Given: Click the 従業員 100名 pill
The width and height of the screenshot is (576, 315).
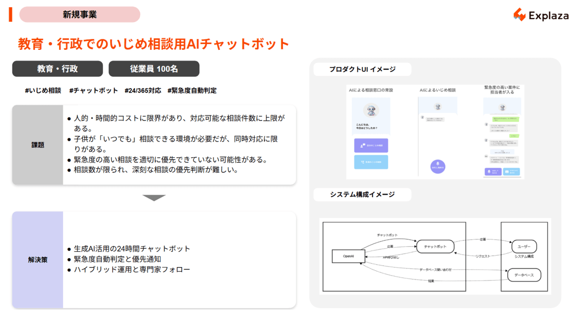Looking at the screenshot, I should pyautogui.click(x=154, y=69).
